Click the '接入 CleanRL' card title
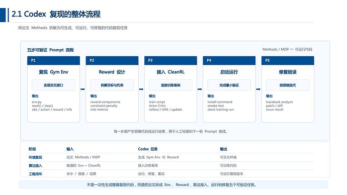Screen dimensions: 347x195 point(170,72)
